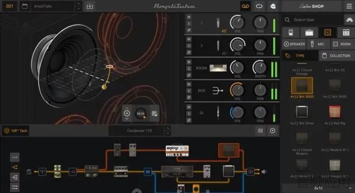Open the tape recorder view icon
The width and height of the screenshot is (355, 193).
245,6
